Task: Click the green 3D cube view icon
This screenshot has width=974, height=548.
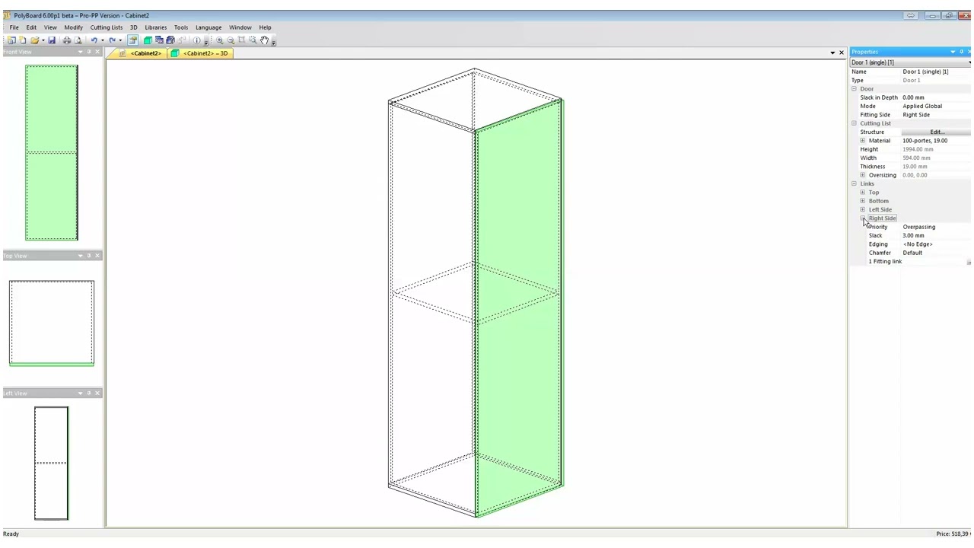Action: tap(148, 40)
